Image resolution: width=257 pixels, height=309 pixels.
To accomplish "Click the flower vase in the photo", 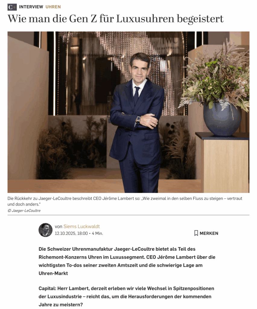I will click(222, 119).
